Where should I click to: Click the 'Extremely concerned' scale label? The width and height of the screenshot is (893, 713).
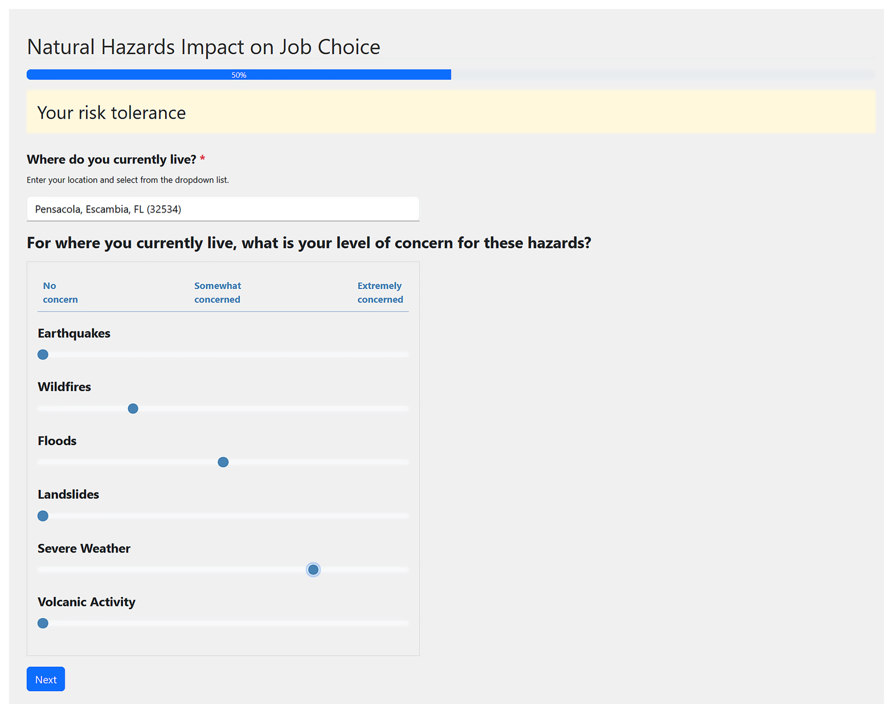point(379,292)
